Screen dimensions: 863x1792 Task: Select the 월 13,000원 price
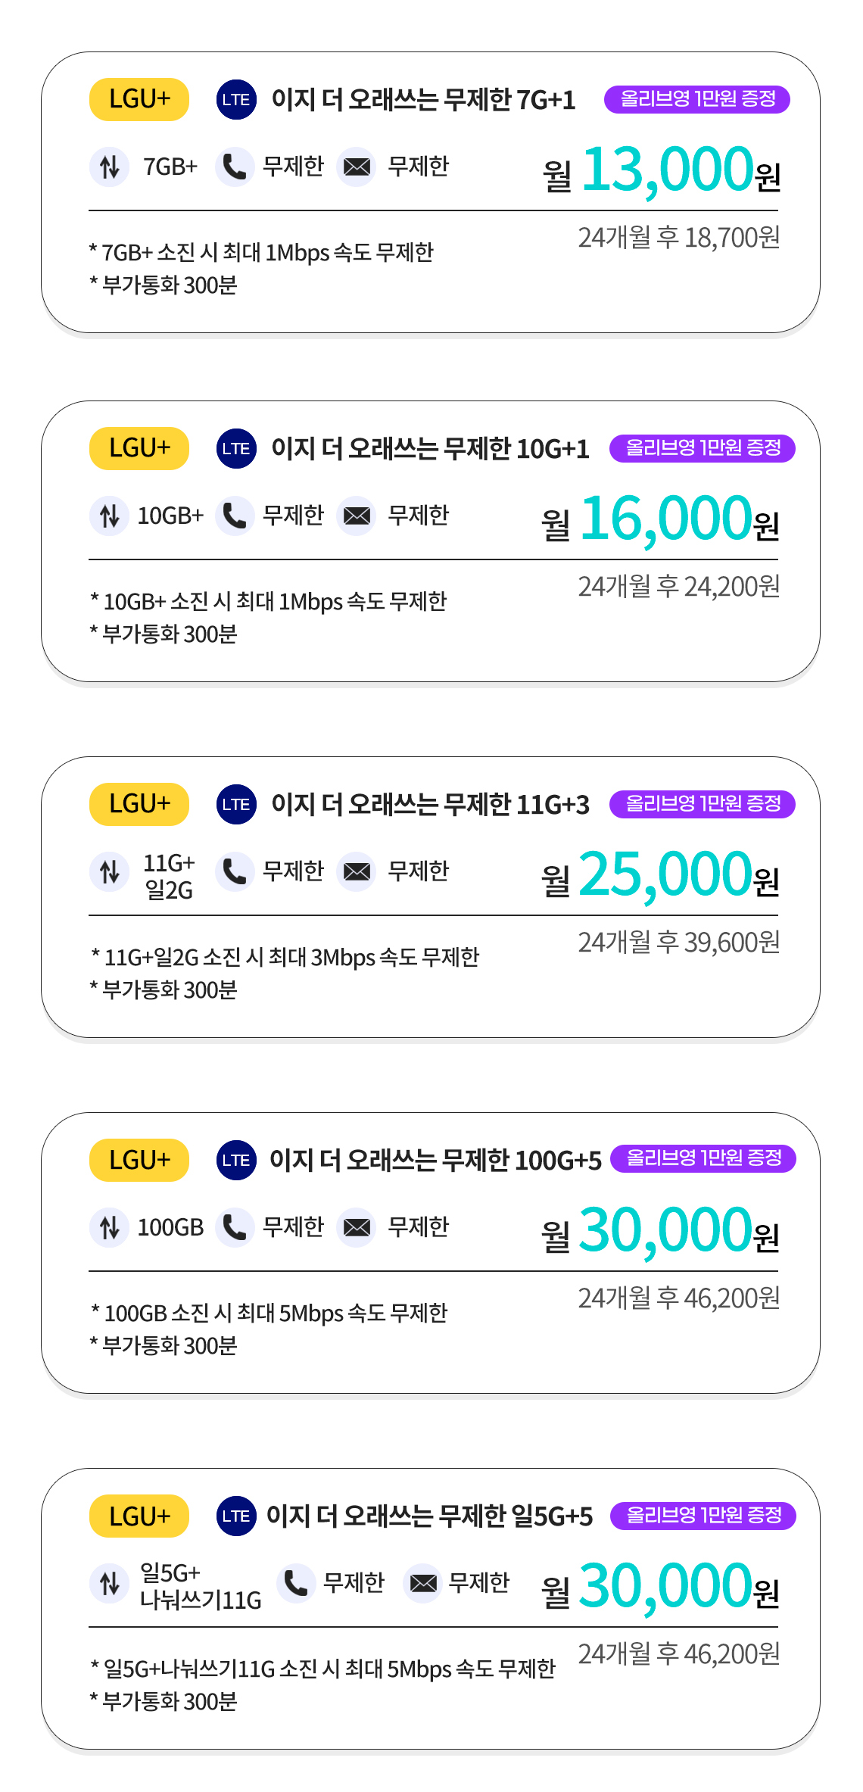click(x=661, y=171)
